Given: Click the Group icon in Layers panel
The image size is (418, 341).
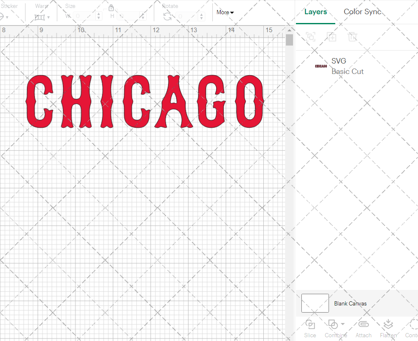Looking at the screenshot, I should pyautogui.click(x=311, y=37).
